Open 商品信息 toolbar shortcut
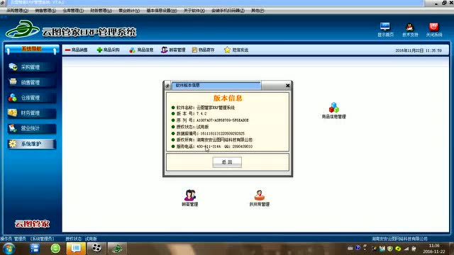 pos(141,50)
